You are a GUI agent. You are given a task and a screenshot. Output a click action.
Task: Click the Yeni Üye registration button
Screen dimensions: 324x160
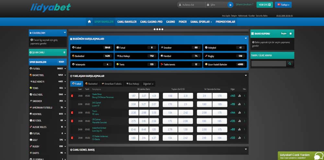[x=265, y=5]
